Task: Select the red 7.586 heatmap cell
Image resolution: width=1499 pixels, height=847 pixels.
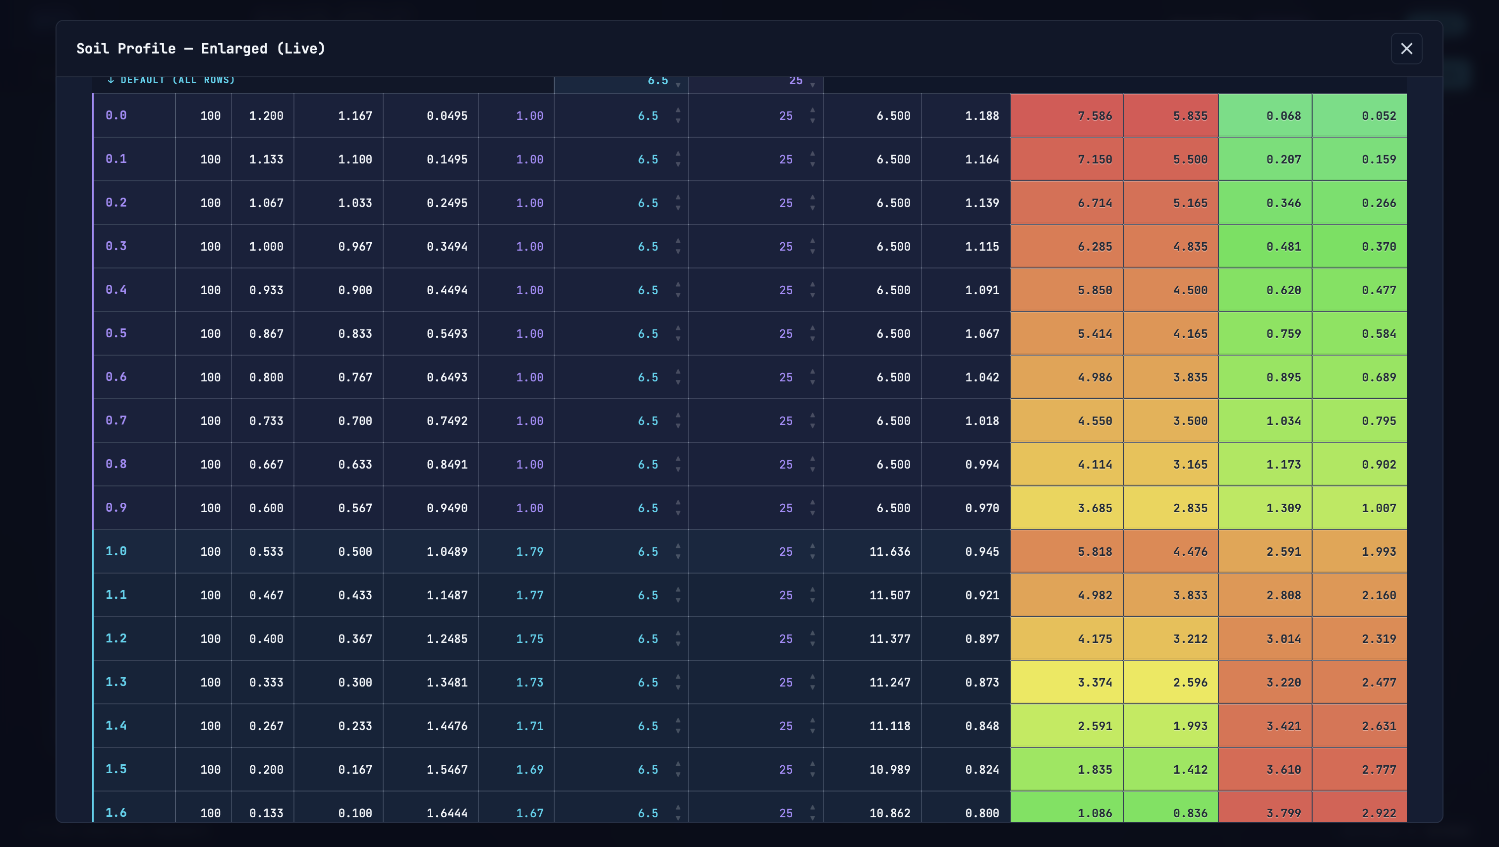Action: pyautogui.click(x=1066, y=115)
